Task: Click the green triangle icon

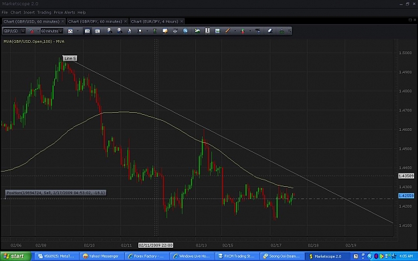Action: click(282, 31)
